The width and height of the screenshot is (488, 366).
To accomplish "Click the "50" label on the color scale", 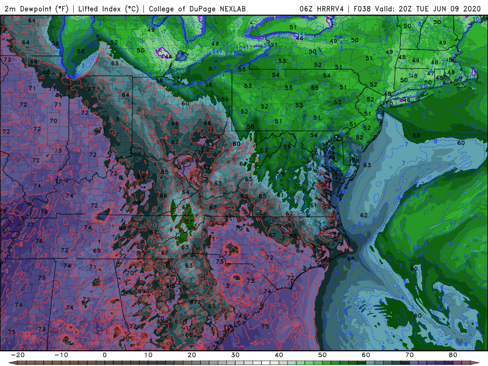I will point(323,355).
